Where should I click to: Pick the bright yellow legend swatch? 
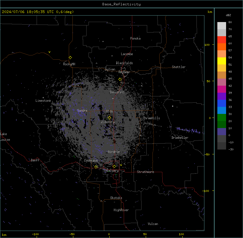(222, 61)
